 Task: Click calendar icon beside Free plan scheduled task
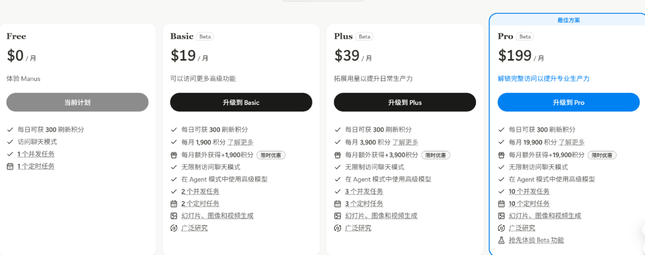tap(10, 167)
